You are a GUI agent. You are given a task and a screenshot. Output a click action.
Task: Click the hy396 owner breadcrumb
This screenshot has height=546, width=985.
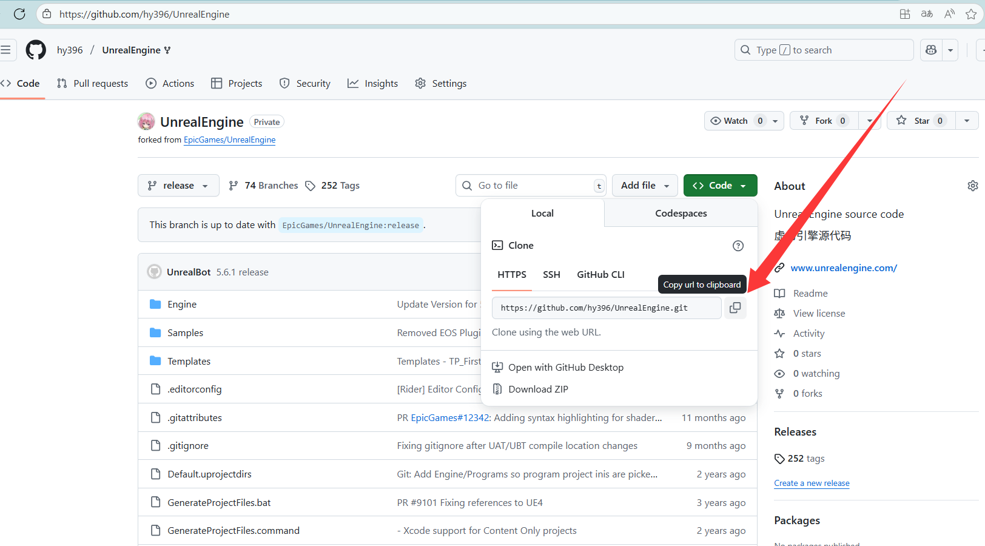tap(70, 50)
